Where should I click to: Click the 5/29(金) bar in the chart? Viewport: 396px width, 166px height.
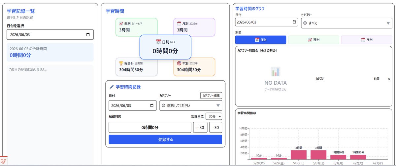[x=279, y=158]
